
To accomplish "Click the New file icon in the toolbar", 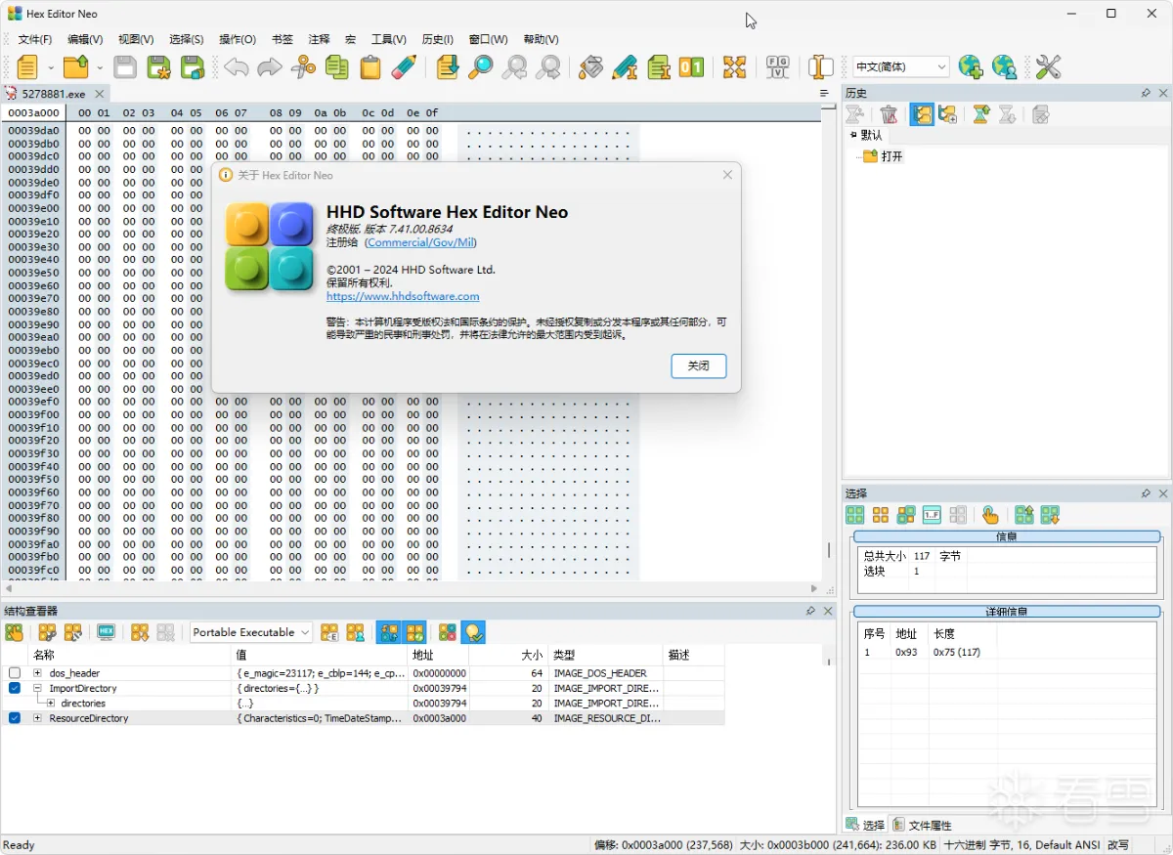I will coord(27,67).
